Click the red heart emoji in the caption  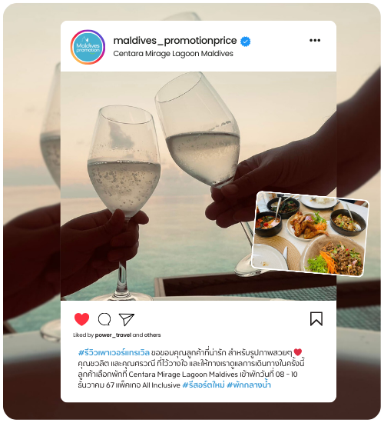pos(298,352)
